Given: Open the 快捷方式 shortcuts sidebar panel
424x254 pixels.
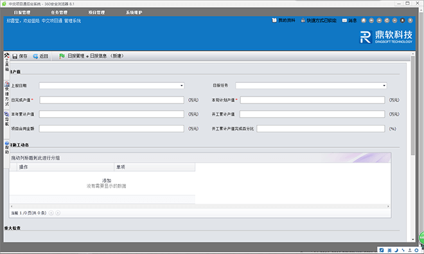Looking at the screenshot, I should click(7, 94).
